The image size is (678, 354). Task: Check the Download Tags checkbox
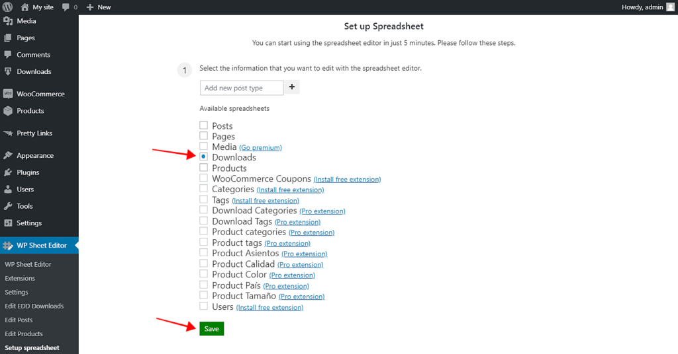pos(204,221)
